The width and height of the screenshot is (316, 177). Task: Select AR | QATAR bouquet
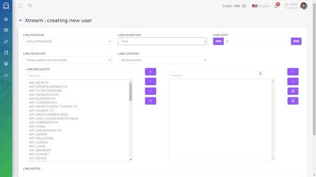coord(38,134)
